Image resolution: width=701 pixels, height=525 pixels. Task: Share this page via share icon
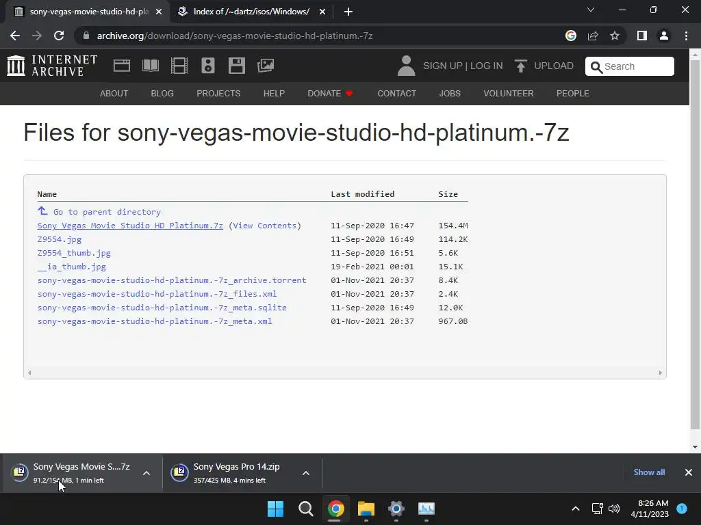593,36
